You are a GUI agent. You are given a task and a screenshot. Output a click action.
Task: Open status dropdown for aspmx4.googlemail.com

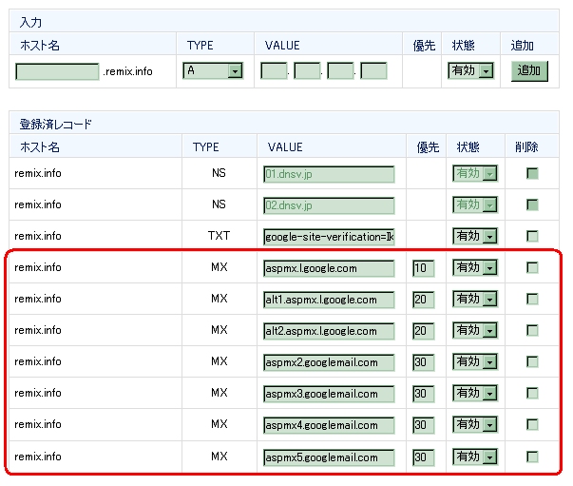(475, 425)
